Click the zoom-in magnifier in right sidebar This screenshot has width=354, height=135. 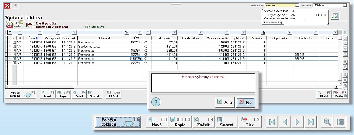(x=345, y=62)
